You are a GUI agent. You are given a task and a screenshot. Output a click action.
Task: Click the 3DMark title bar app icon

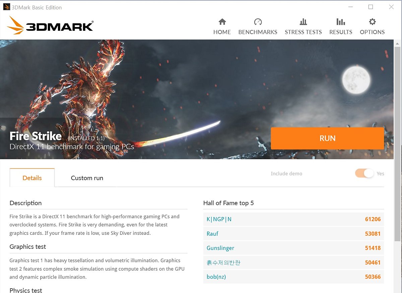pos(6,7)
